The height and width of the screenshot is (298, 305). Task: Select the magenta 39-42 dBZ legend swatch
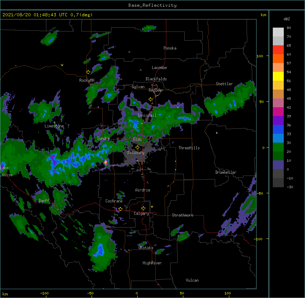[x=278, y=112]
